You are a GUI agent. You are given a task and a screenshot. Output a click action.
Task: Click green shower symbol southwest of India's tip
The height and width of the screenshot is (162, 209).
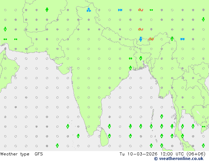(x=78, y=136)
